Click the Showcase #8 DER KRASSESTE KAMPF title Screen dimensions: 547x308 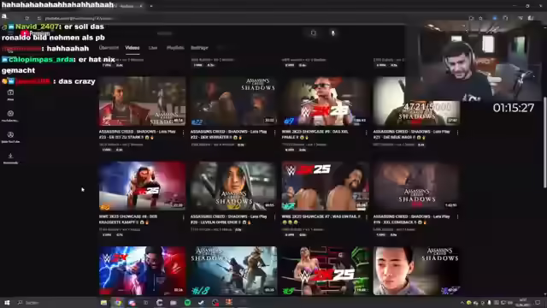tap(128, 219)
